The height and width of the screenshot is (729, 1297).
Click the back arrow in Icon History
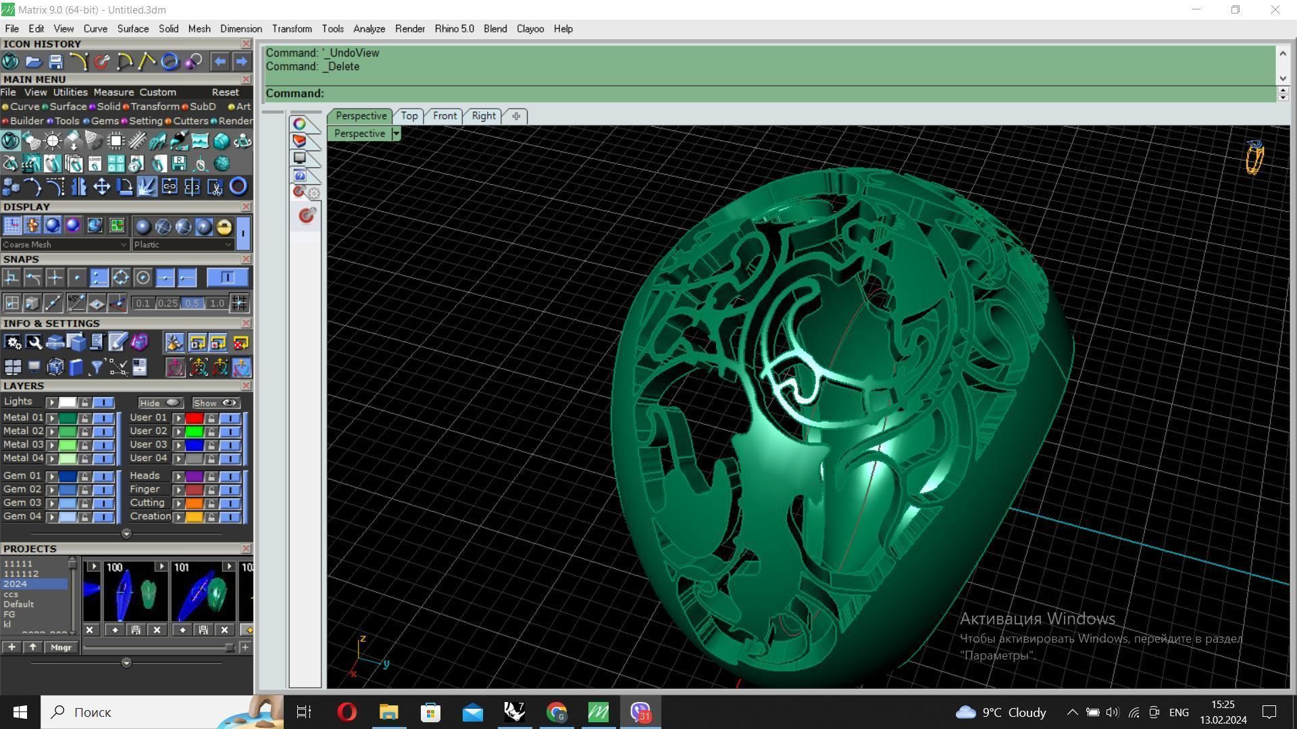(220, 61)
